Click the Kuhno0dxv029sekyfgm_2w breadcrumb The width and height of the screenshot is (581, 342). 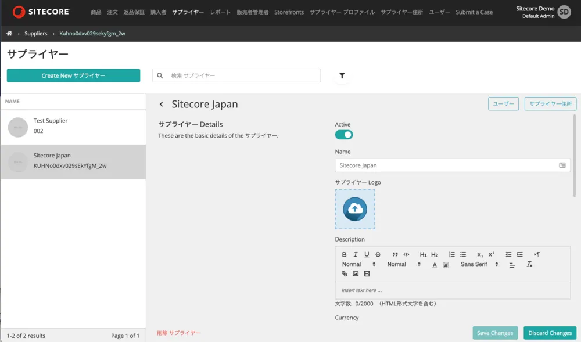tap(92, 33)
